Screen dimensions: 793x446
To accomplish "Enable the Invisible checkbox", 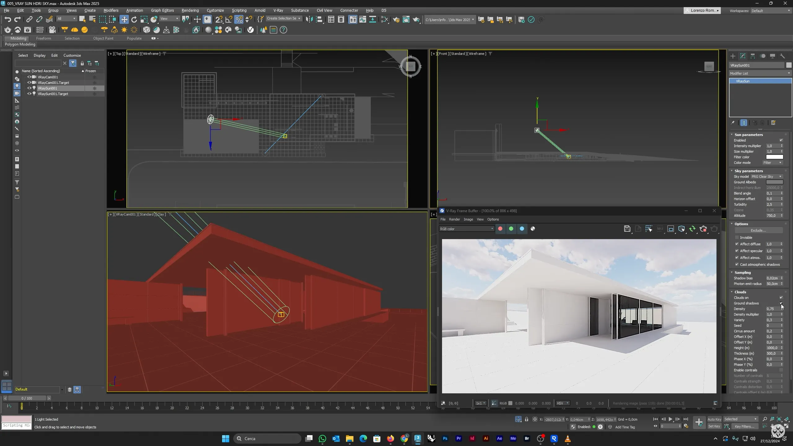I will click(x=737, y=238).
